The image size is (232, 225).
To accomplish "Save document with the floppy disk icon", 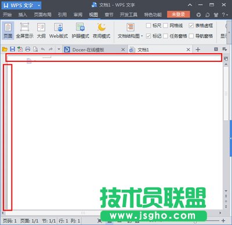I will [x=13, y=49].
